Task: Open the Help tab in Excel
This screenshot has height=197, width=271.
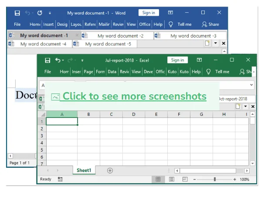Action: [196, 72]
